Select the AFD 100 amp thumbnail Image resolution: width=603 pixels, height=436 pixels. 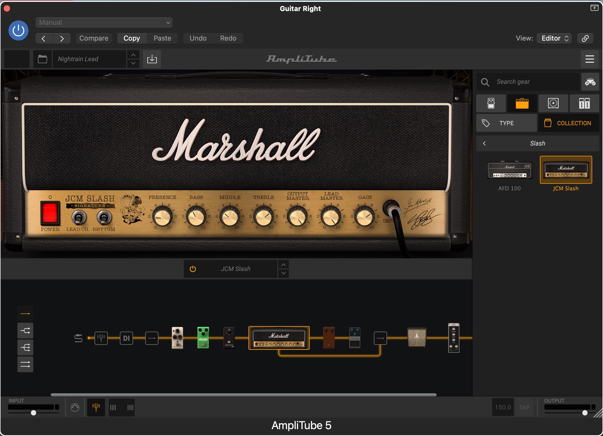point(510,171)
